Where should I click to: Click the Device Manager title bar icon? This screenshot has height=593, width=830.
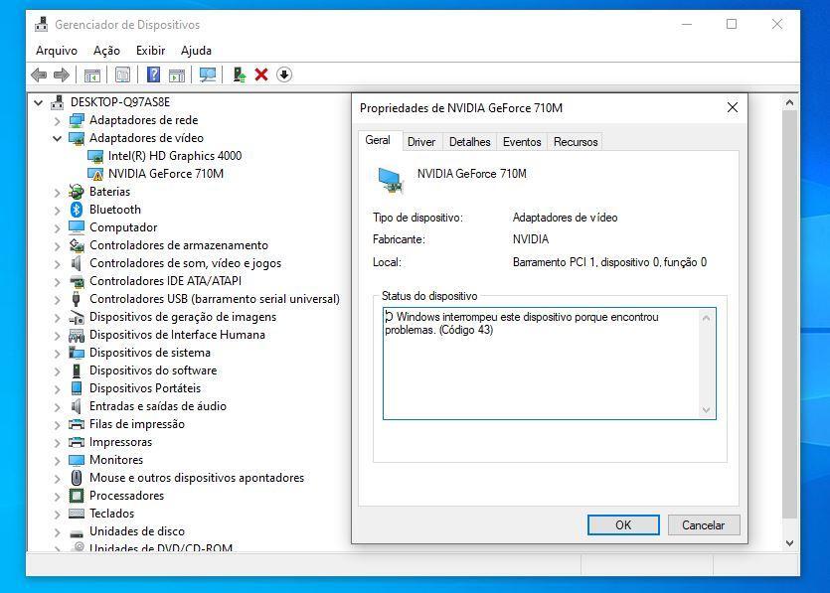(42, 24)
